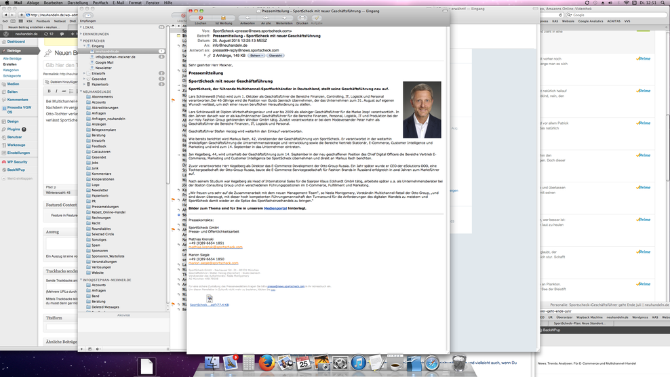Expand the Gesendet mailbox
This screenshot has height=377, width=670.
[85, 79]
